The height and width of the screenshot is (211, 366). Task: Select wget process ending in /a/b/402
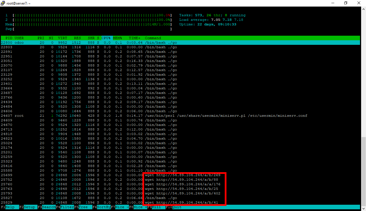pos(180,193)
